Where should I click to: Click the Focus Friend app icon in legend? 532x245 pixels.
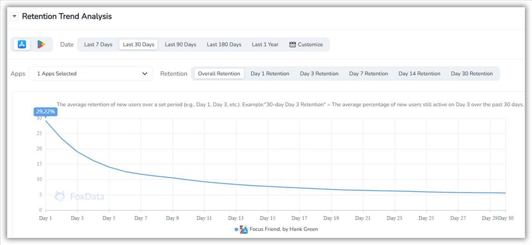244,229
